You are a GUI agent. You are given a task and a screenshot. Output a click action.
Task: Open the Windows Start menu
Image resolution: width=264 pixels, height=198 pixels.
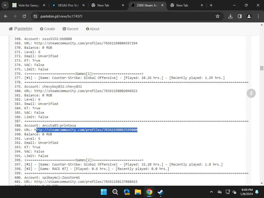(104, 192)
